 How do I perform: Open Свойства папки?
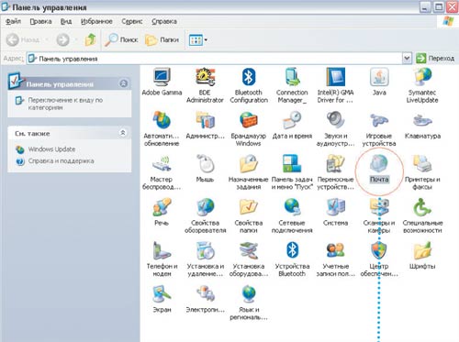coord(249,215)
